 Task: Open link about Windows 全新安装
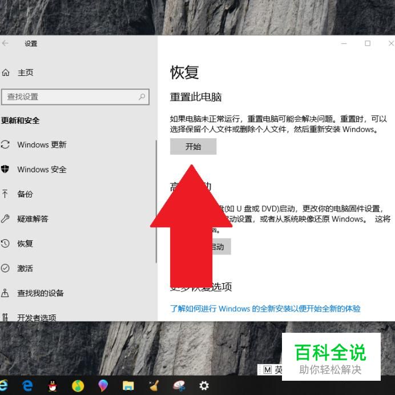point(265,309)
